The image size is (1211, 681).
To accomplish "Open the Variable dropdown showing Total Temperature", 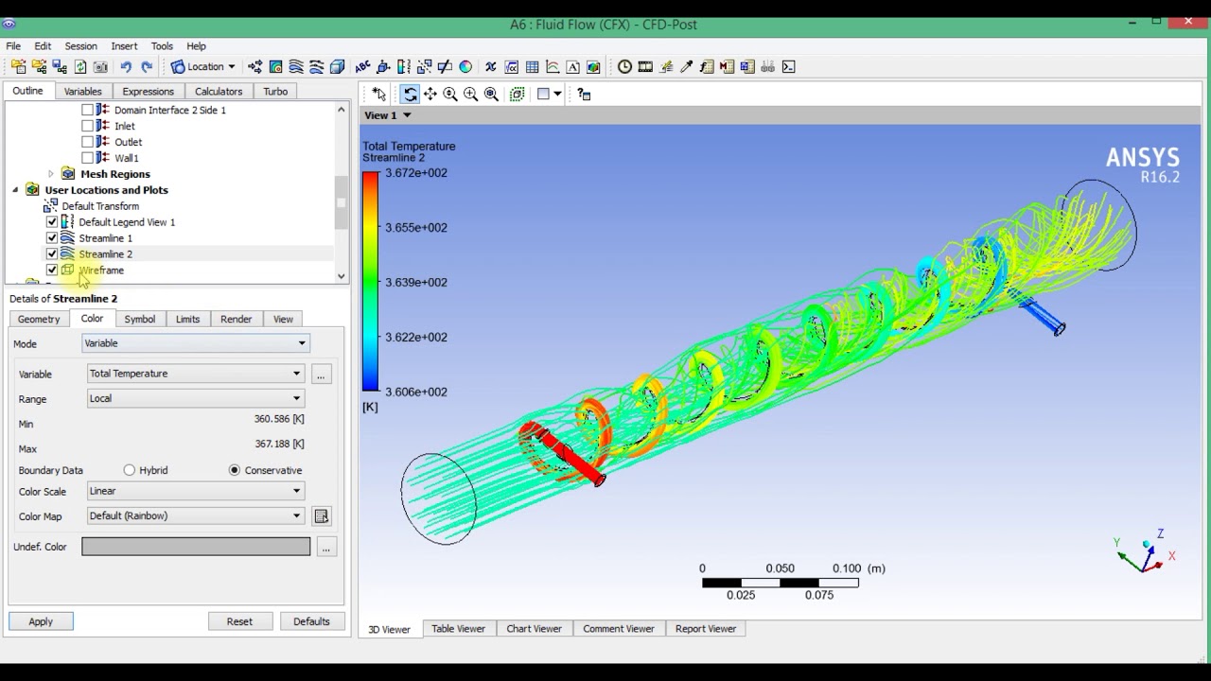I will coord(196,374).
